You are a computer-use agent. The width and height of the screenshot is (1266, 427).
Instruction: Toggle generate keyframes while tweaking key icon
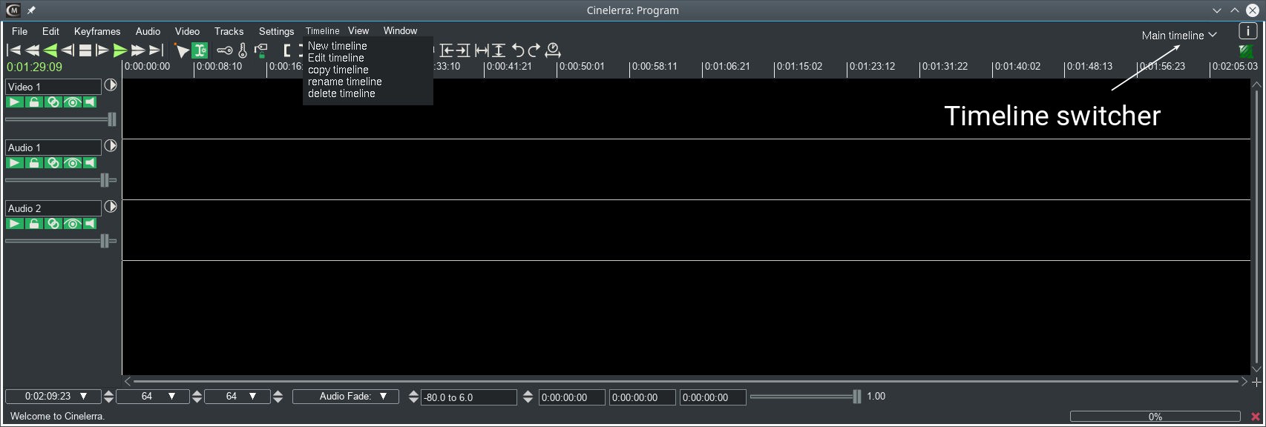tap(224, 50)
